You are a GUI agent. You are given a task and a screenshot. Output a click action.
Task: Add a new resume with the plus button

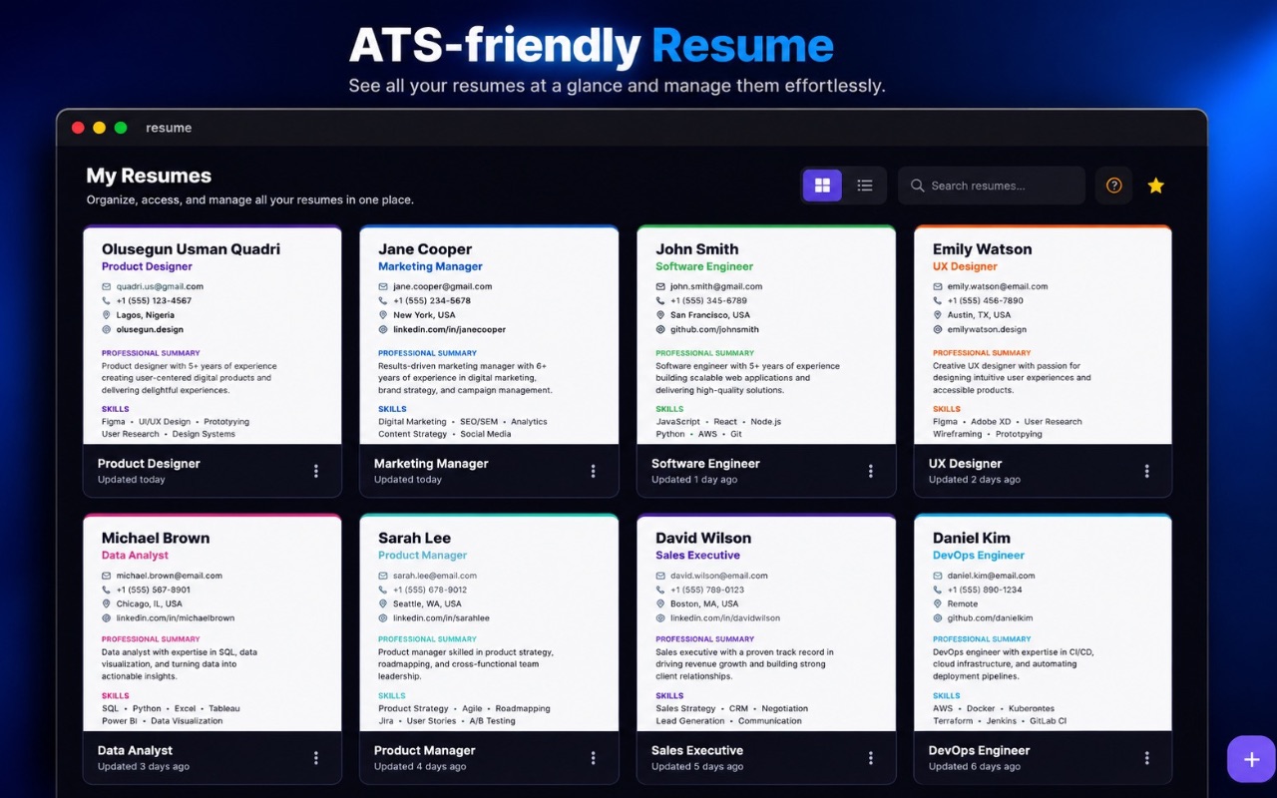[x=1251, y=760]
